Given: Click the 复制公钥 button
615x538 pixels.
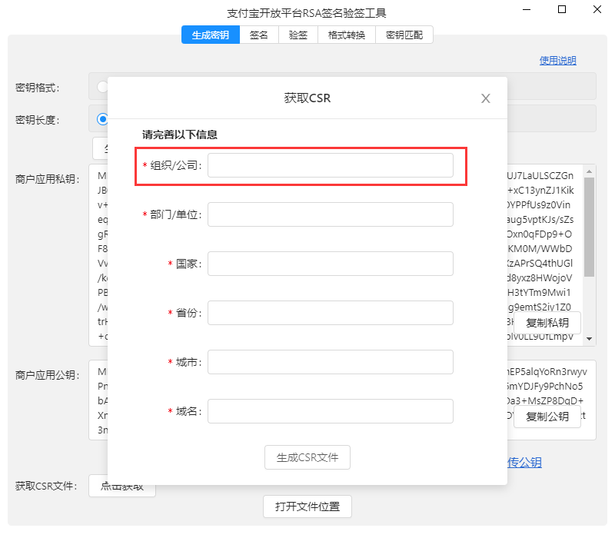Looking at the screenshot, I should (x=547, y=417).
